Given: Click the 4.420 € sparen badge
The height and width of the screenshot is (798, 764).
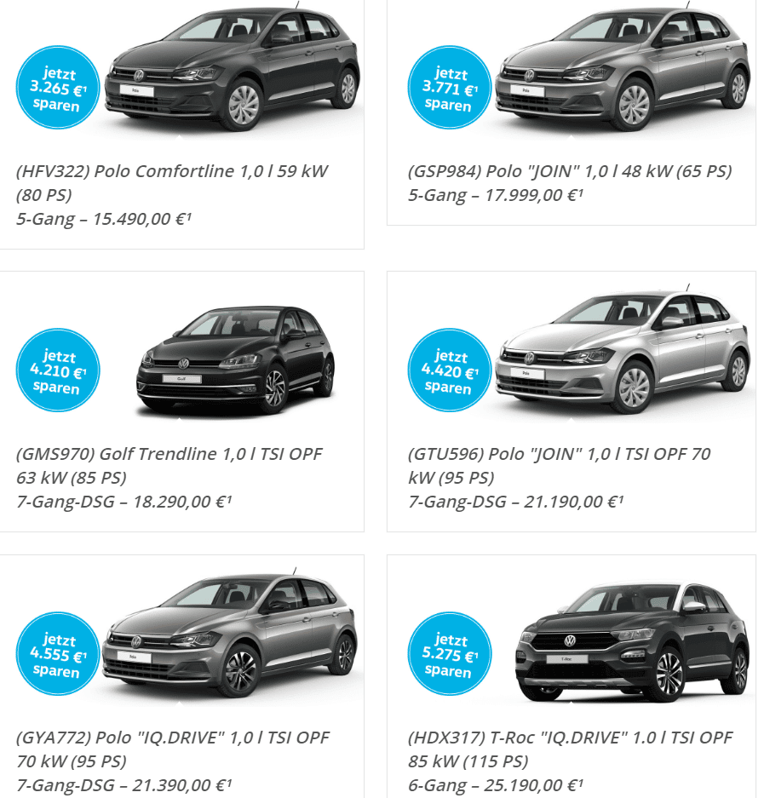Looking at the screenshot, I should [450, 370].
